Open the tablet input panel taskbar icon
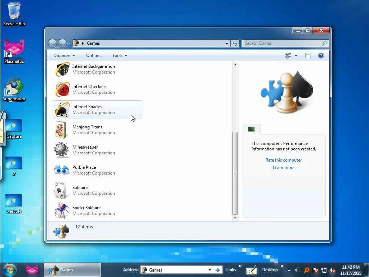Screen dimensions: 369x277 [x=251, y=270]
